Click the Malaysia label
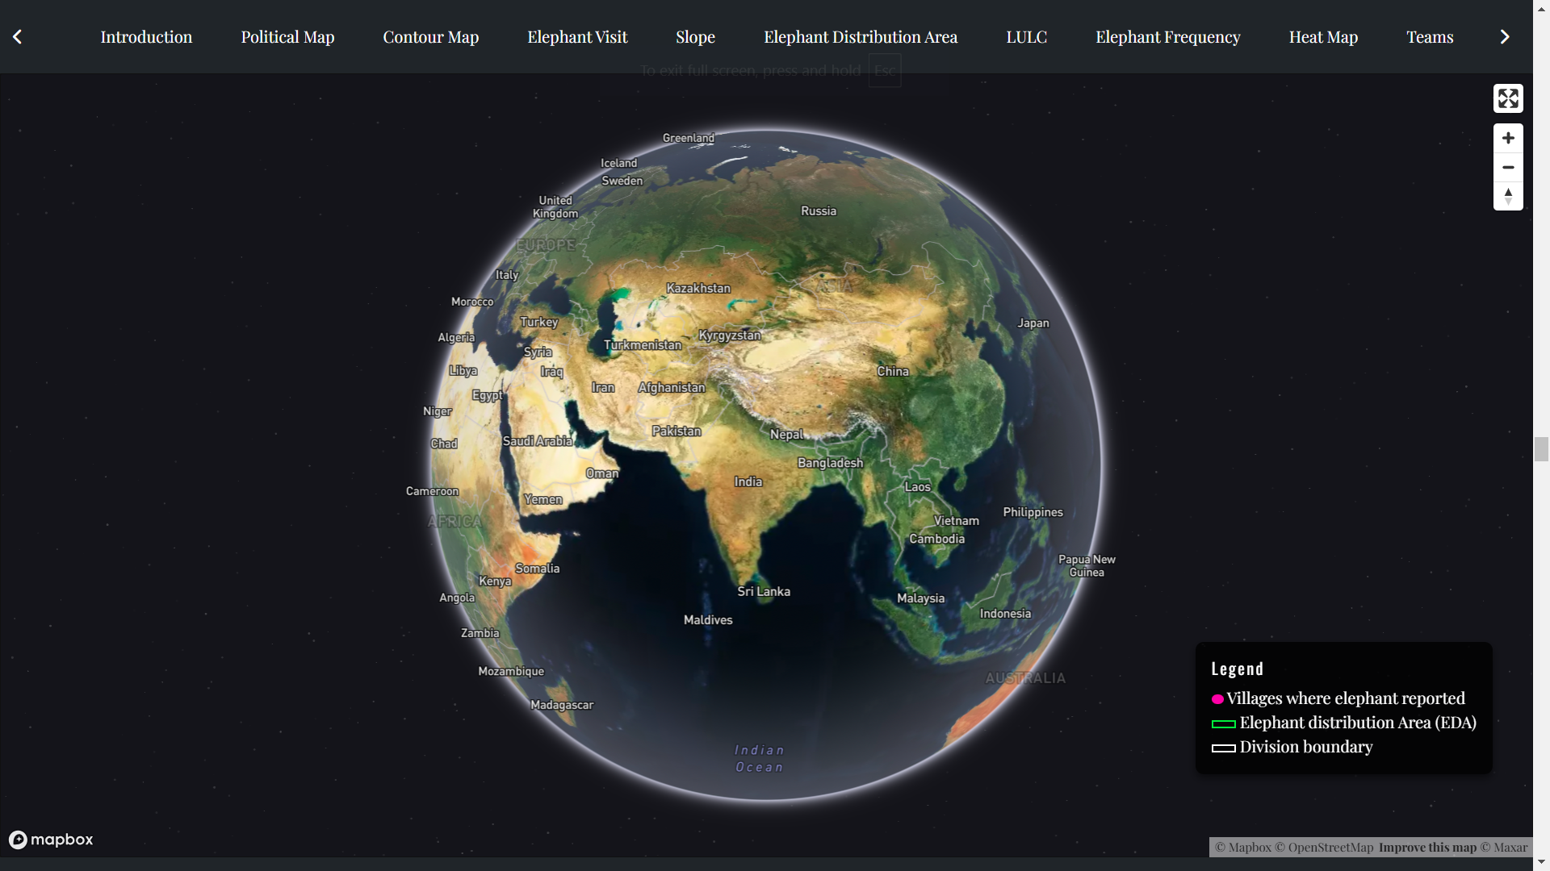 tap(920, 598)
